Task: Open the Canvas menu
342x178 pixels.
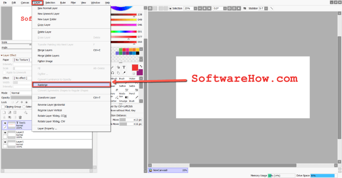Action: [25, 3]
